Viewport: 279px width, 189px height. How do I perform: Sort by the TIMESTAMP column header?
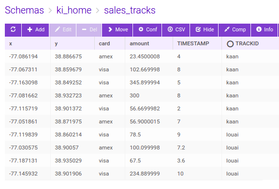193,43
